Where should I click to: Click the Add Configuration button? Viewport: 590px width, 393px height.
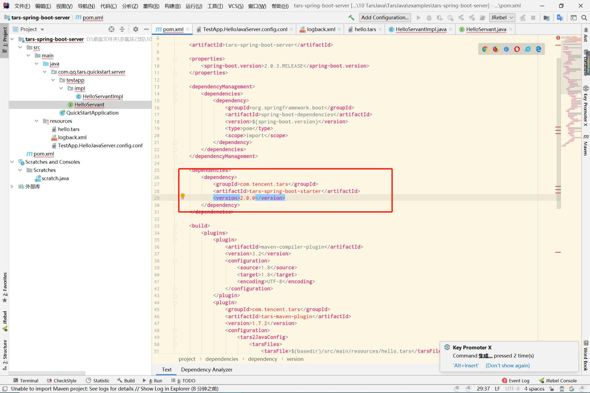(385, 18)
